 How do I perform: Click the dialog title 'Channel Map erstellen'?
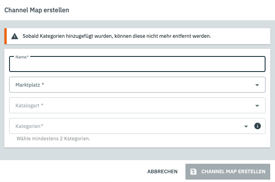37,10
